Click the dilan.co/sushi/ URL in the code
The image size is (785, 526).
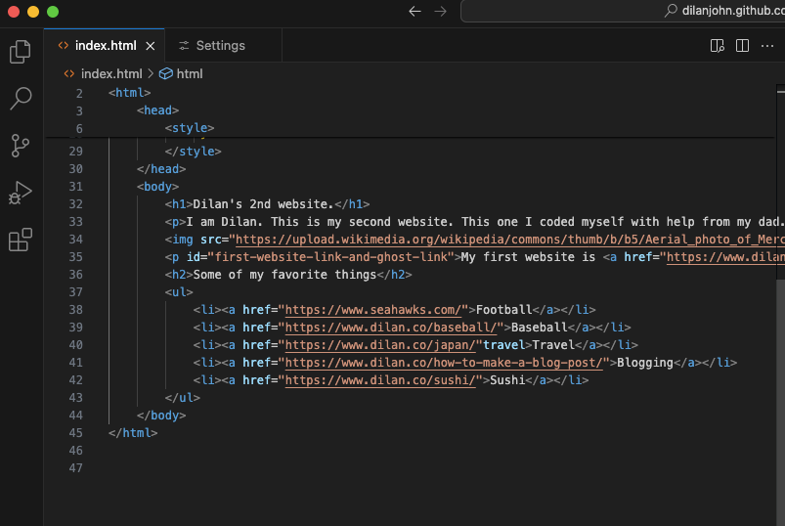pyautogui.click(x=379, y=380)
